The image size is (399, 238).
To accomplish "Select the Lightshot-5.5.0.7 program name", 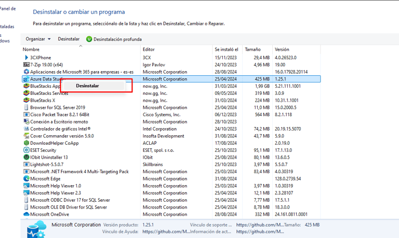I will [x=47, y=164].
